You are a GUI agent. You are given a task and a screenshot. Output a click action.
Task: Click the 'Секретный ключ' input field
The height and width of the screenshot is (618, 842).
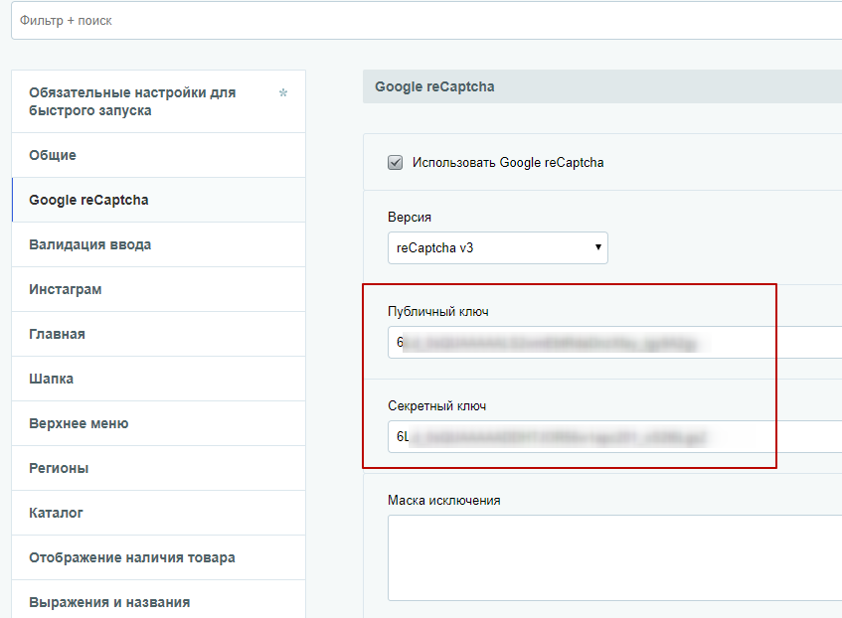(615, 436)
